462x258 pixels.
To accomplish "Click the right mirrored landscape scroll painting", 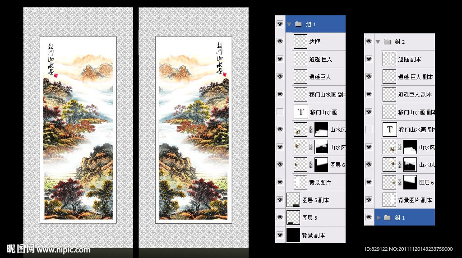I will click(194, 130).
